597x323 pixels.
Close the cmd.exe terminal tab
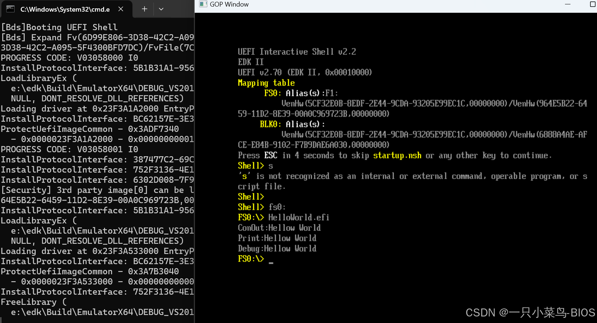pyautogui.click(x=121, y=9)
